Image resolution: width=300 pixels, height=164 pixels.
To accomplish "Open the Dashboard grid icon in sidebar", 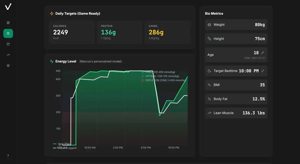I will click(x=8, y=22).
